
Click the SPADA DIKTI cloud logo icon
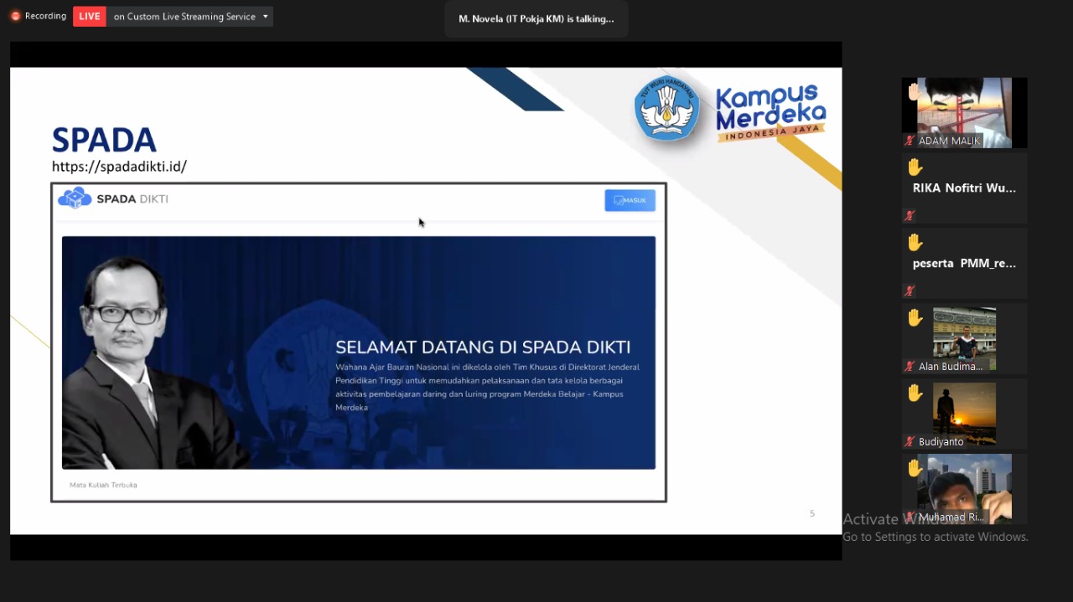[75, 198]
